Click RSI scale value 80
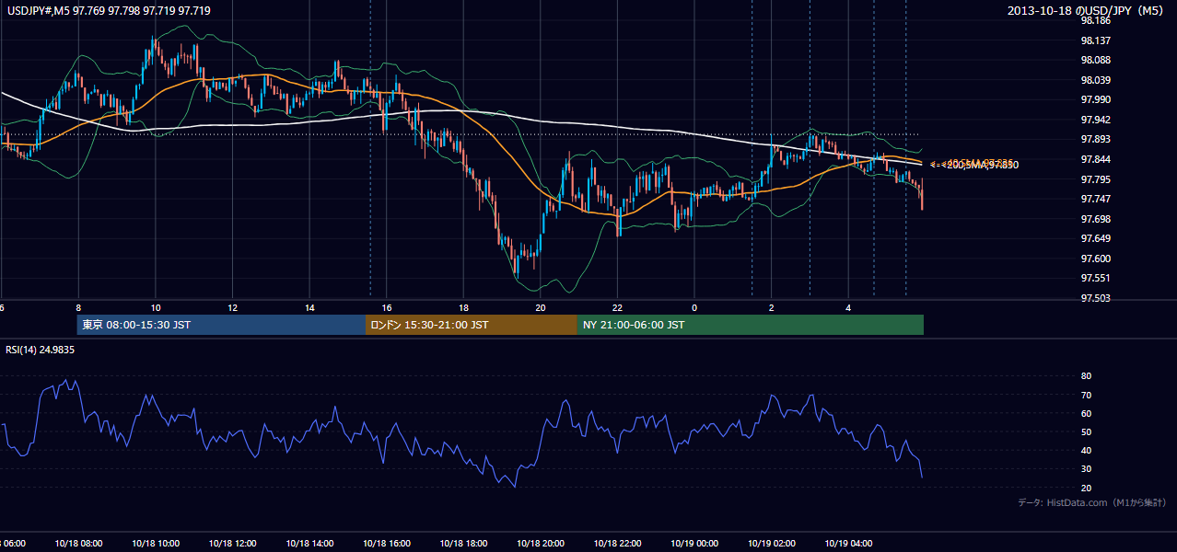Screen dimensions: 1177x552 click(x=1086, y=376)
